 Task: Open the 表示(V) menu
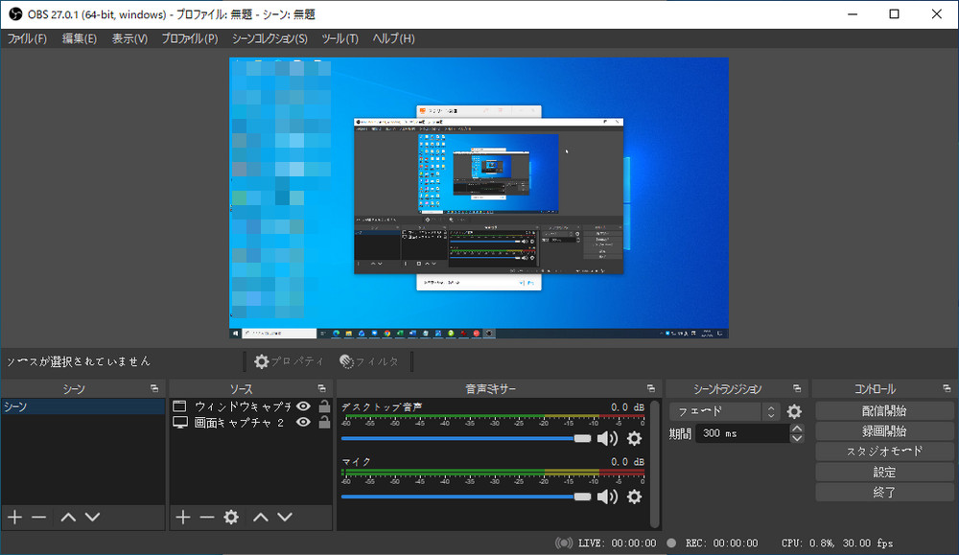coord(129,38)
